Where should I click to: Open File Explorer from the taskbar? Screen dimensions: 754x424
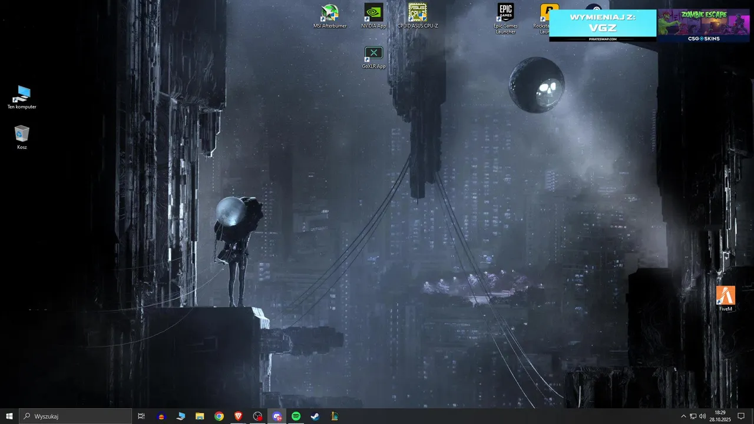coord(200,416)
